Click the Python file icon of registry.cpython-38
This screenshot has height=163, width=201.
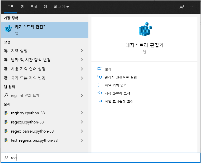click(6, 113)
